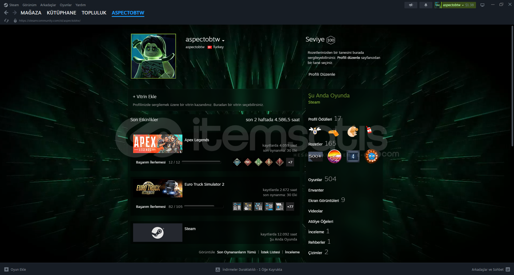The width and height of the screenshot is (514, 275).
Task: Switch to the KÜTÜPHANE tab
Action: (x=62, y=13)
